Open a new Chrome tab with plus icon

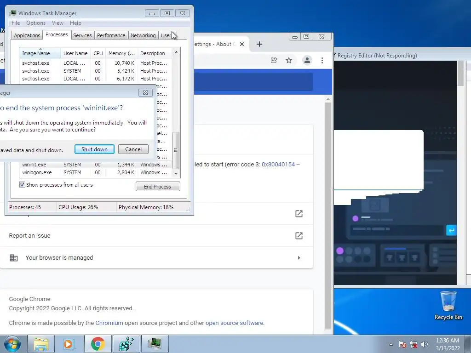point(259,44)
